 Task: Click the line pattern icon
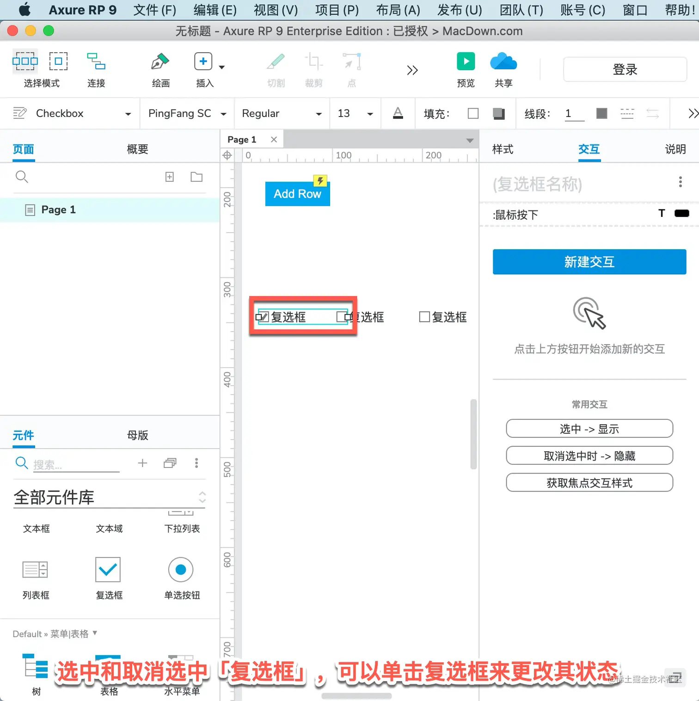(x=627, y=113)
